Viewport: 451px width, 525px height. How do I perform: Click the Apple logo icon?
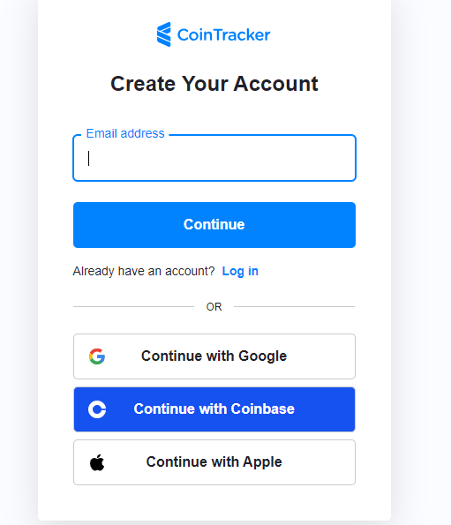[x=97, y=462]
